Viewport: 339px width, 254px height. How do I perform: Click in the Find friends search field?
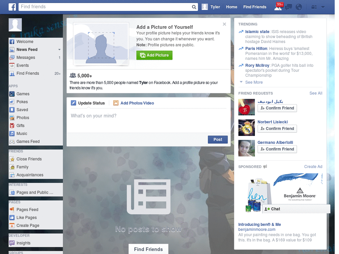point(105,7)
